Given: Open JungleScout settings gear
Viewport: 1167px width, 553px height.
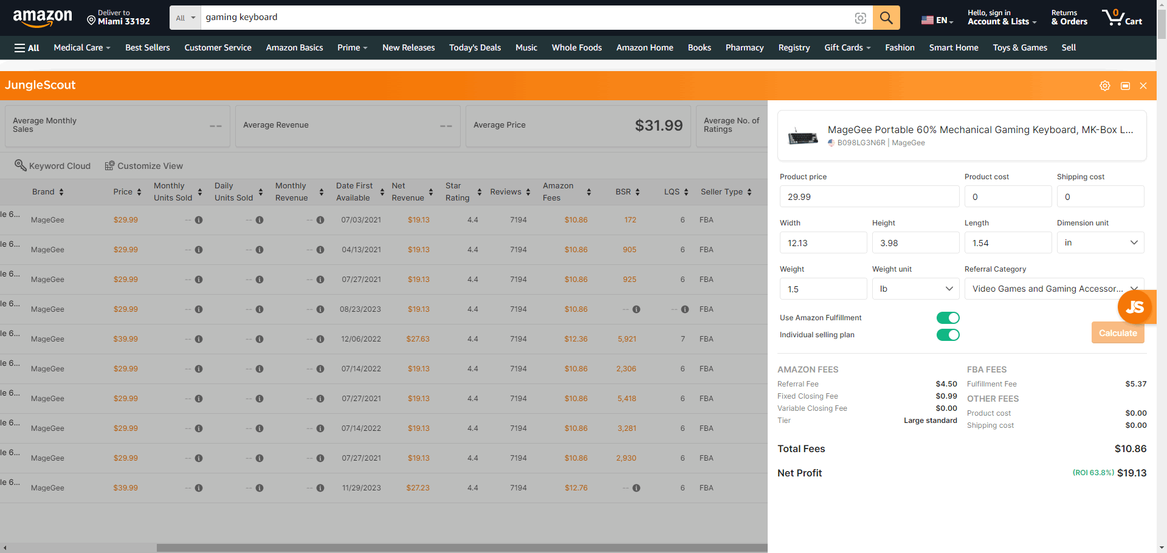Looking at the screenshot, I should coord(1105,86).
